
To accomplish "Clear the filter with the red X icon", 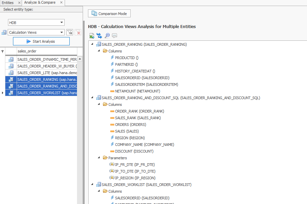I will tap(77, 32).
